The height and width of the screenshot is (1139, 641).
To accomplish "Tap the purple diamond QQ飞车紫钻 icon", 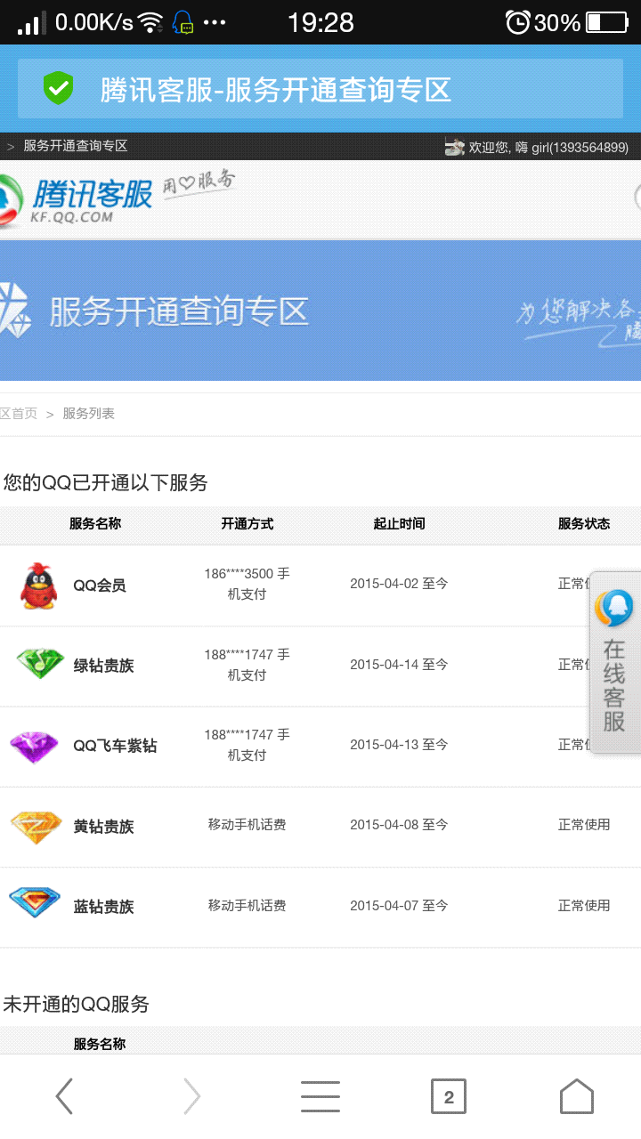I will [34, 747].
